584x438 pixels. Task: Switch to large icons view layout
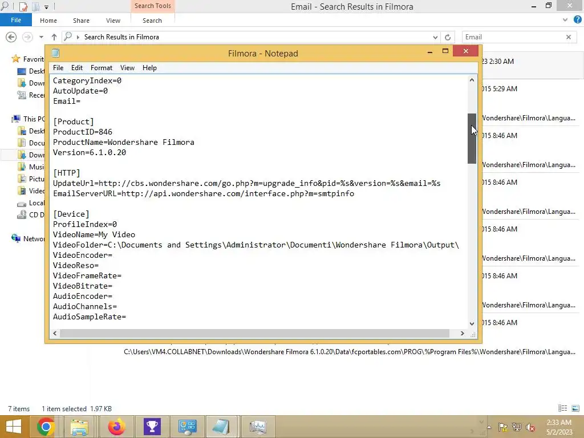tap(575, 408)
